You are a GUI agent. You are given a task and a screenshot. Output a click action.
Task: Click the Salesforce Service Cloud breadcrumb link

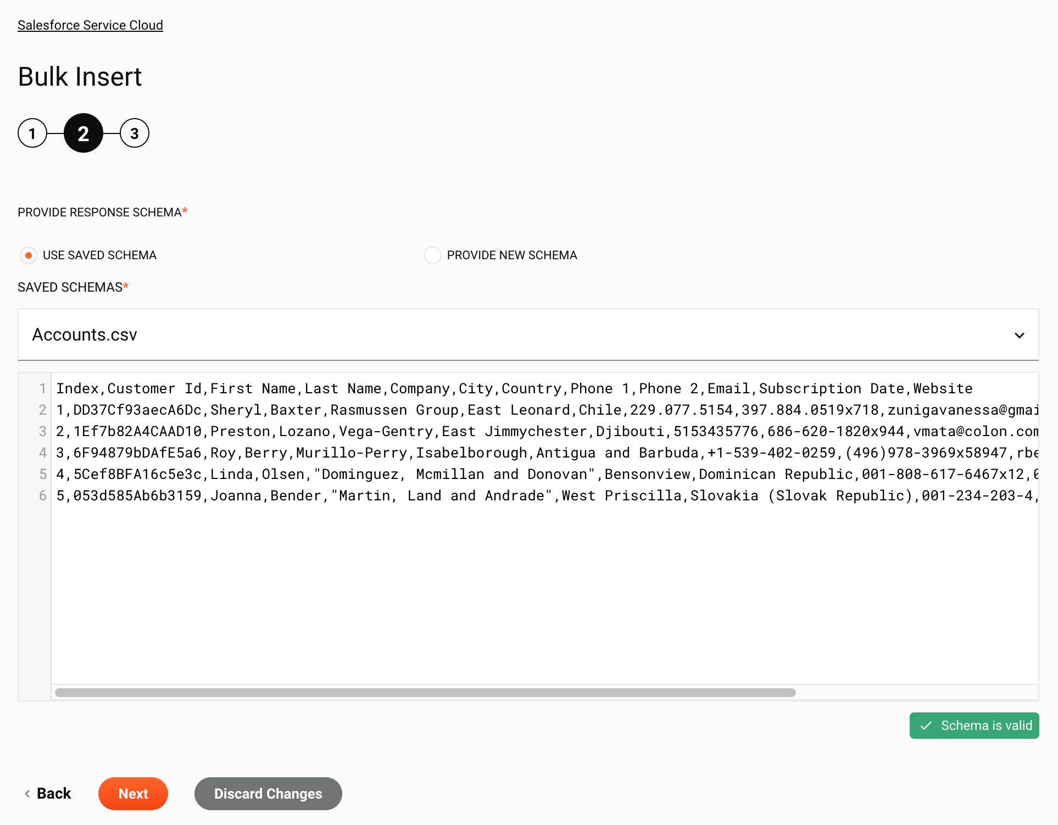[90, 25]
